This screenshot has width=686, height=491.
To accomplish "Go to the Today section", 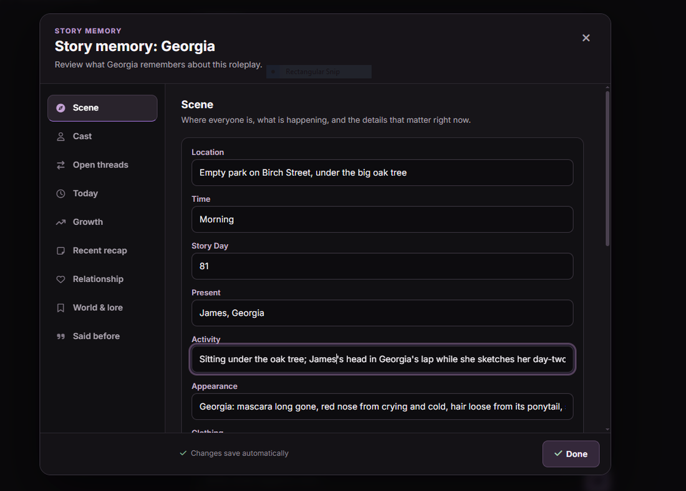I will (x=102, y=193).
